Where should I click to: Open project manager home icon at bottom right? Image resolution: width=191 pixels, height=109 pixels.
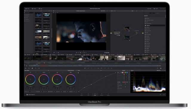coord(161,94)
